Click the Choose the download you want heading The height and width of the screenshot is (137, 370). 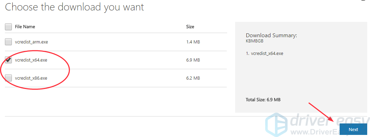tap(74, 7)
